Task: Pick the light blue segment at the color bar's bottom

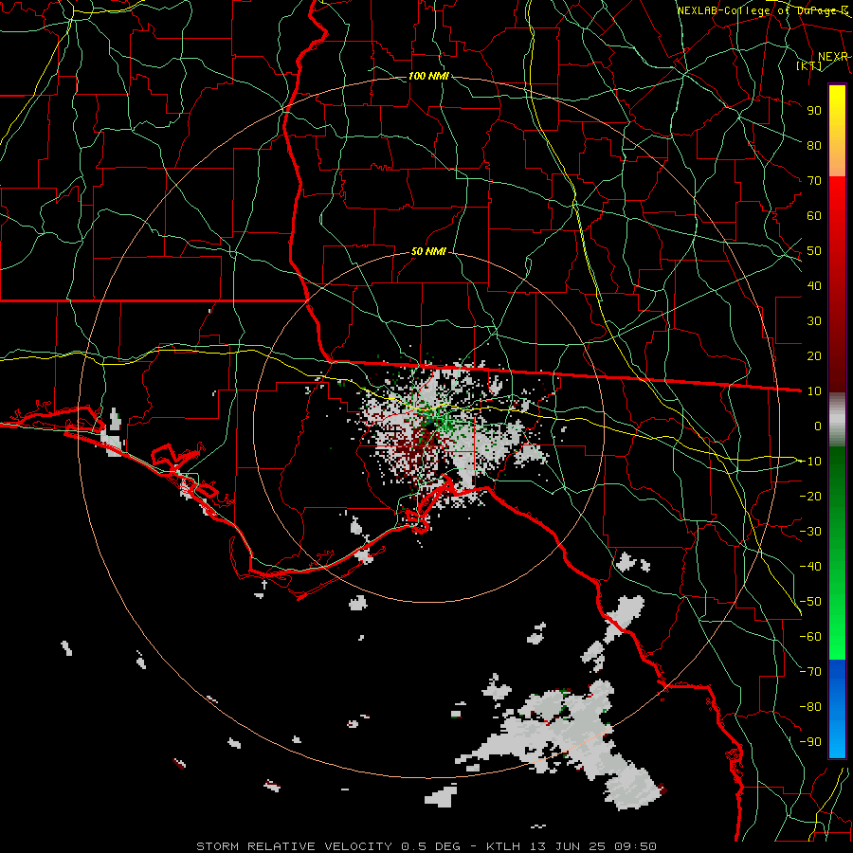Action: (837, 737)
